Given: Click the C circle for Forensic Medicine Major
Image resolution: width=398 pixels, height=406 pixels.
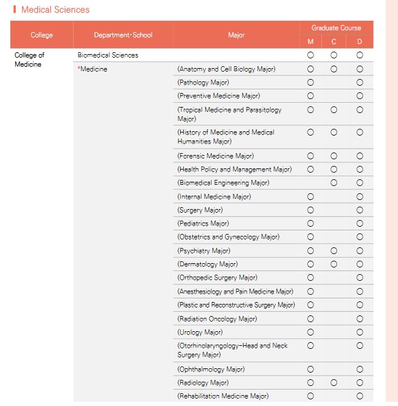Looking at the screenshot, I should point(333,156).
